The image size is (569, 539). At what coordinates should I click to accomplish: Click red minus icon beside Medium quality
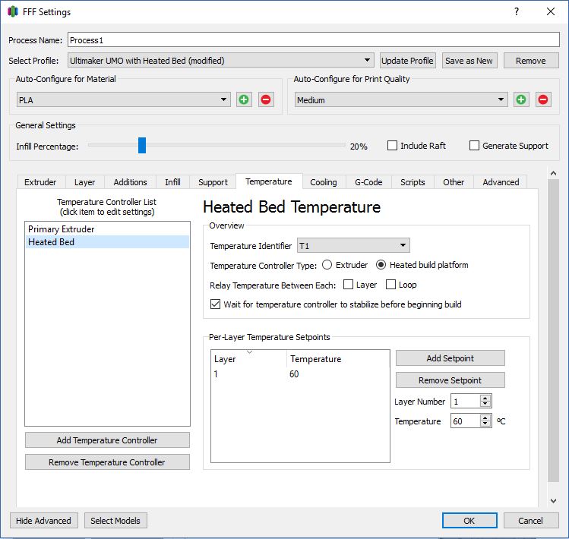543,99
